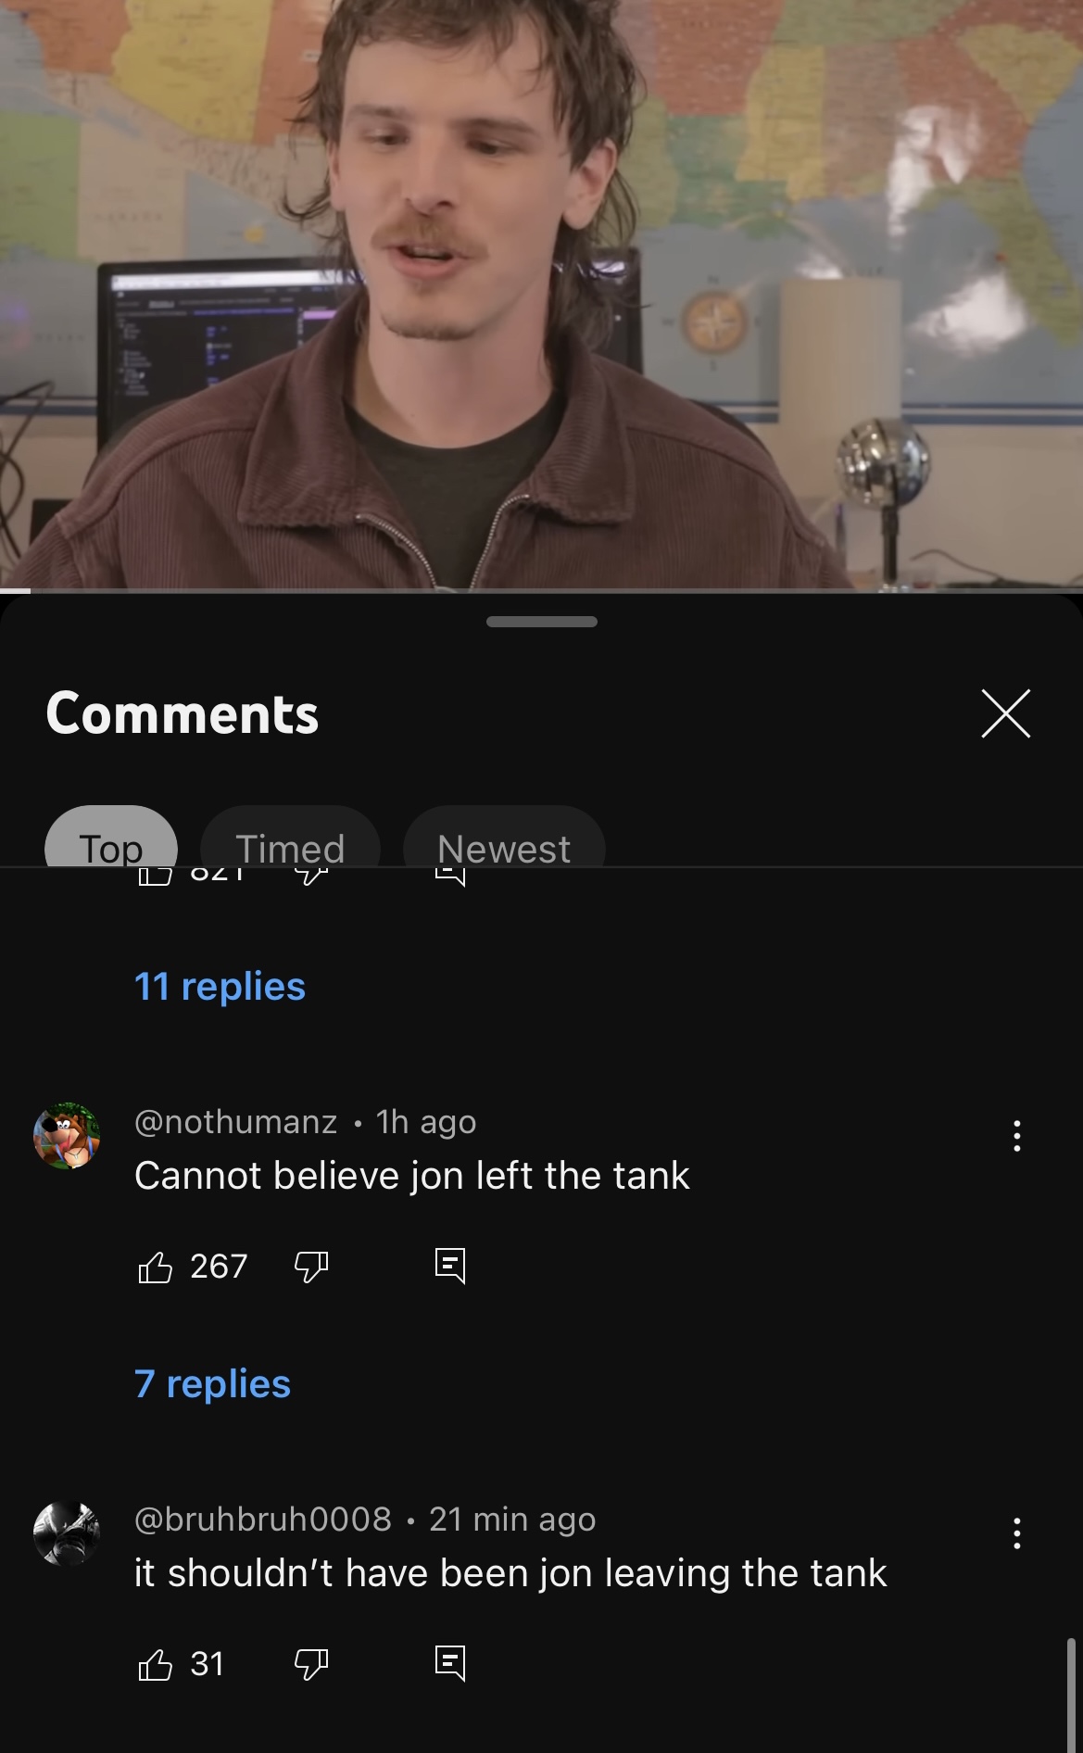Open @nothumanz profile avatar

[67, 1136]
